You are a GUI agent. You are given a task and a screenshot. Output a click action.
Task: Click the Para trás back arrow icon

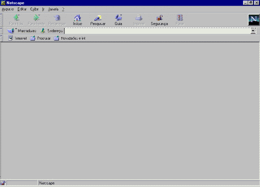[16, 17]
